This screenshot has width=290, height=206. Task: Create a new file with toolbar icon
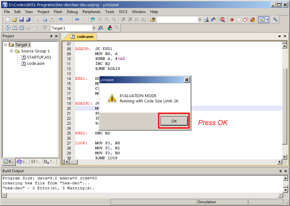tap(8, 20)
